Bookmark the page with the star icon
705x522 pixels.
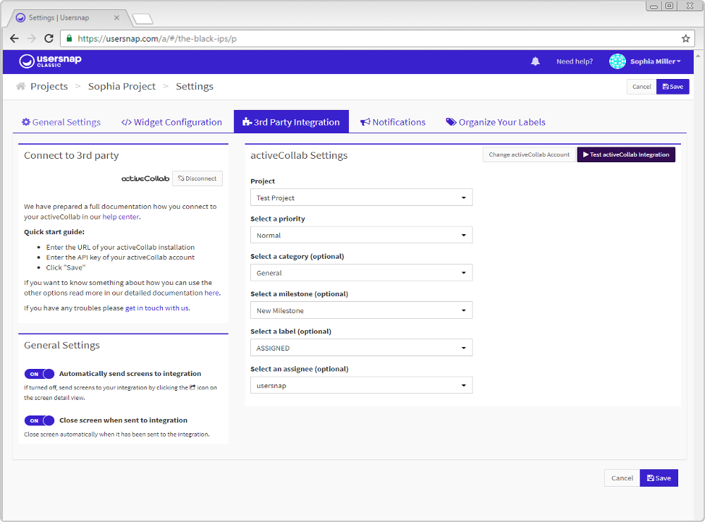point(685,38)
